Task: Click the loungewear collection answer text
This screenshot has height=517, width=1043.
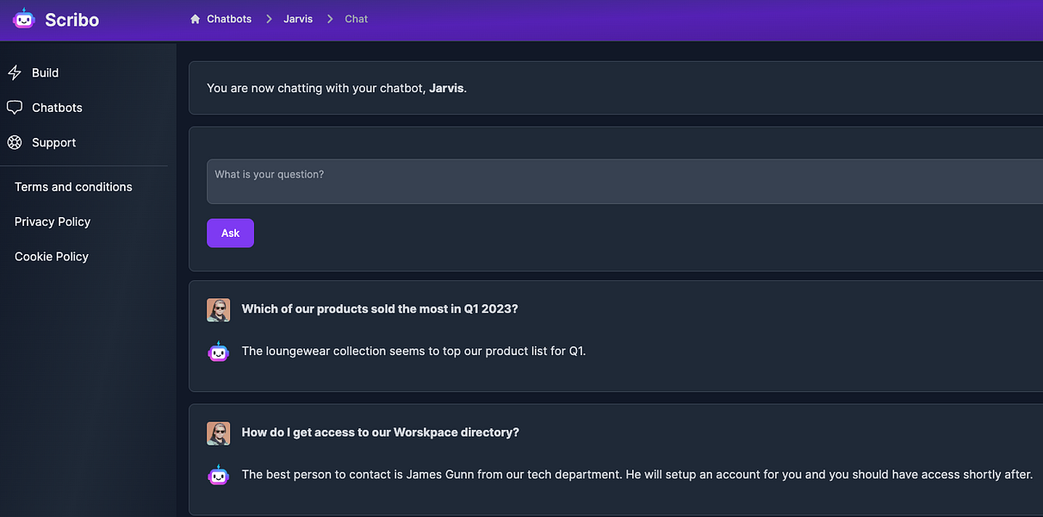Action: coord(413,351)
